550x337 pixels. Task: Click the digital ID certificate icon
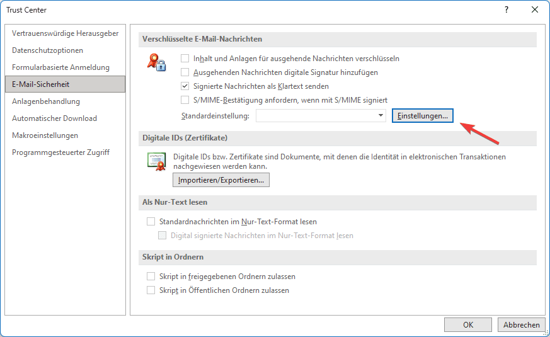click(x=156, y=161)
